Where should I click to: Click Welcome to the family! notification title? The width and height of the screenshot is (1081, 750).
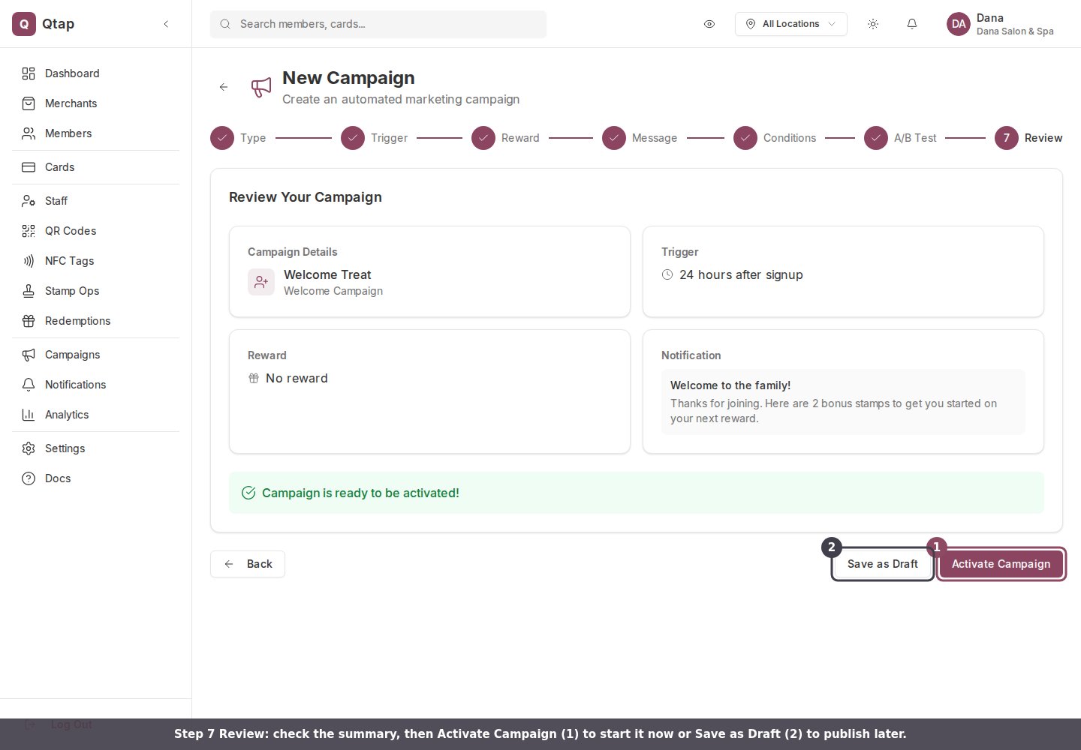[x=730, y=385]
